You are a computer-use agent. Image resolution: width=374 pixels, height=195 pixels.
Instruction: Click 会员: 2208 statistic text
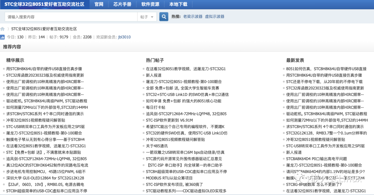click(82, 37)
